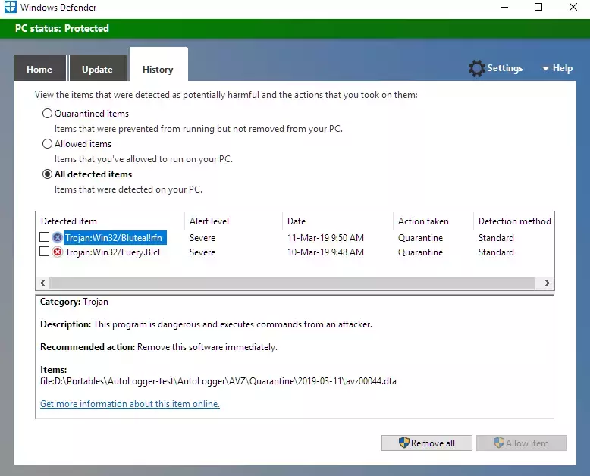
Task: Open the Help dropdown menu
Action: pos(557,68)
